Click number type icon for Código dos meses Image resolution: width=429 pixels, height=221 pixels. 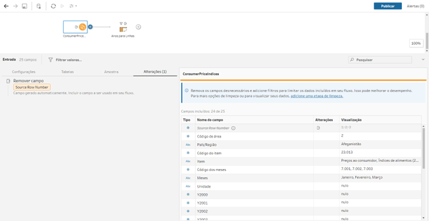tap(188, 169)
